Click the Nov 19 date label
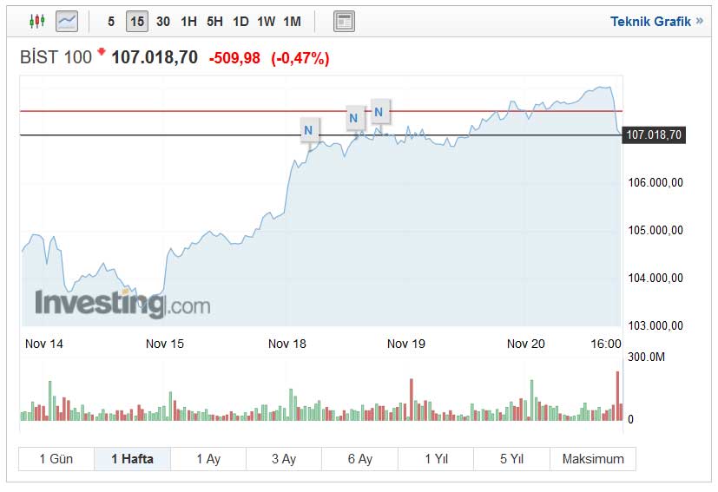The width and height of the screenshot is (718, 492). [406, 344]
